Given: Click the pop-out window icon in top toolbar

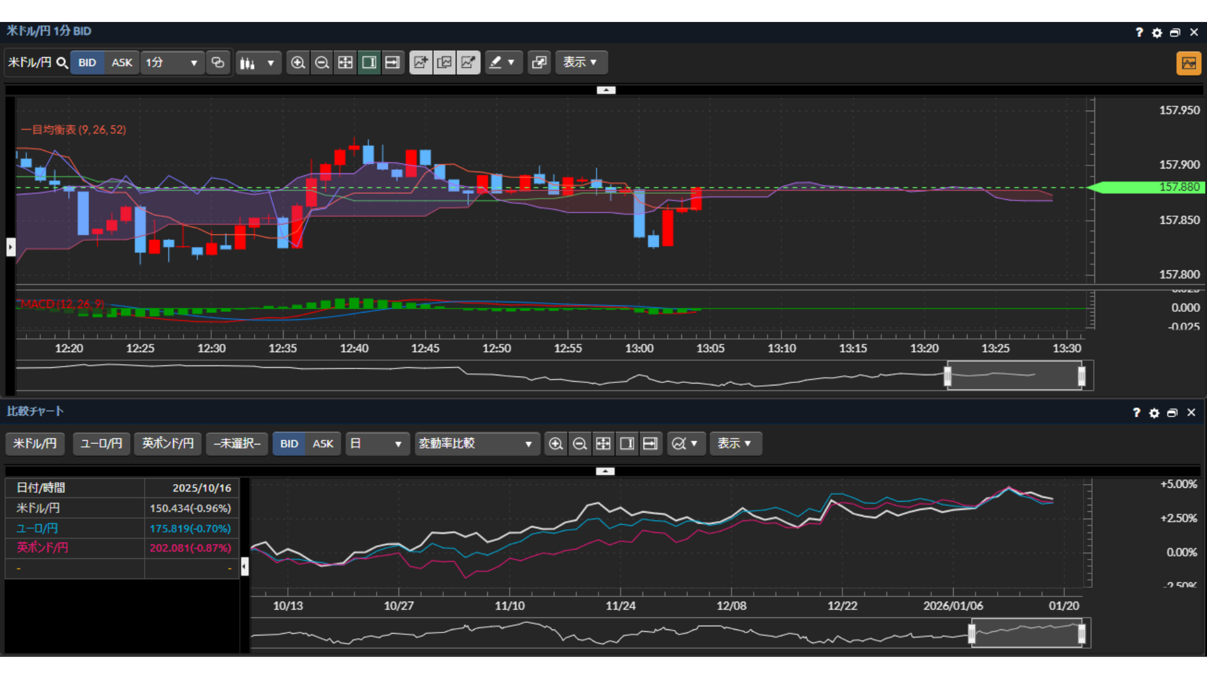Looking at the screenshot, I should pyautogui.click(x=539, y=62).
